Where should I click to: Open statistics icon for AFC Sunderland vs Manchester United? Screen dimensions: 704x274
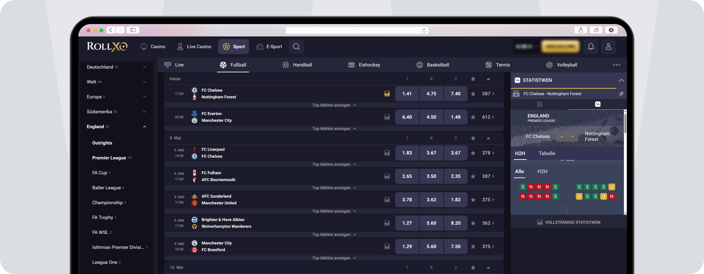point(387,200)
